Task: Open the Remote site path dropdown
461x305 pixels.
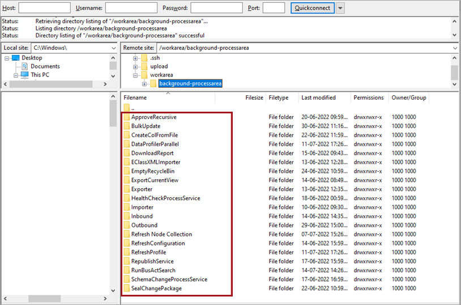Action: pyautogui.click(x=455, y=48)
